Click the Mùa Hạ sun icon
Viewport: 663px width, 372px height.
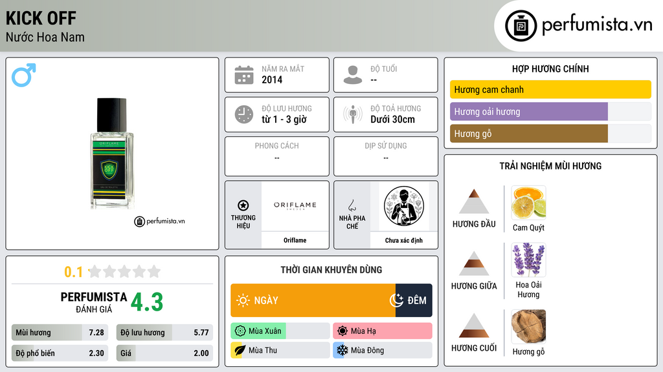click(x=343, y=331)
